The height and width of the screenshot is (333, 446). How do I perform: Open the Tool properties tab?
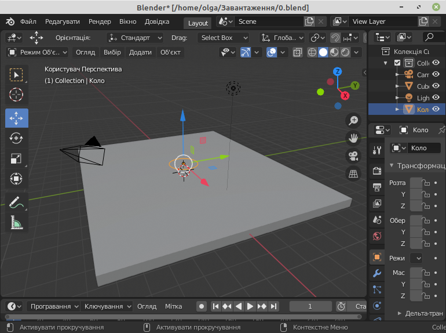click(x=377, y=150)
